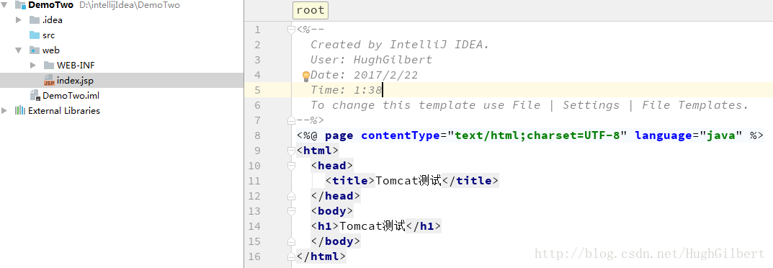The image size is (773, 268).
Task: Select the index.jsp file in tree
Action: pyautogui.click(x=122, y=80)
